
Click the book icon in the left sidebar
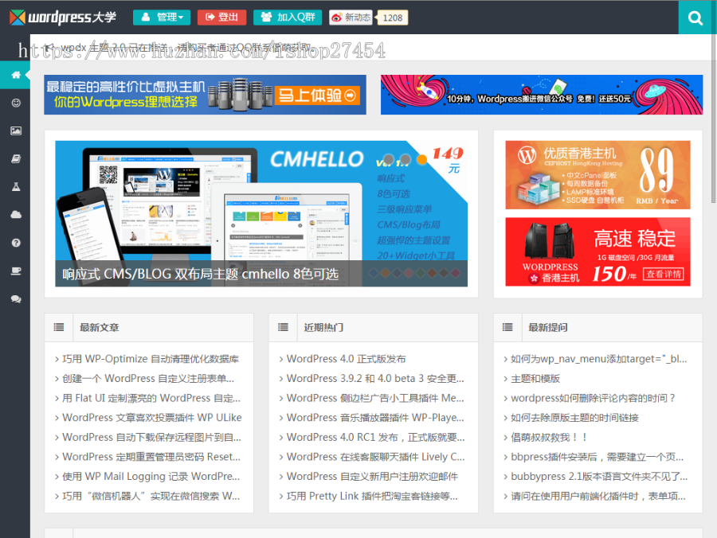(x=14, y=158)
